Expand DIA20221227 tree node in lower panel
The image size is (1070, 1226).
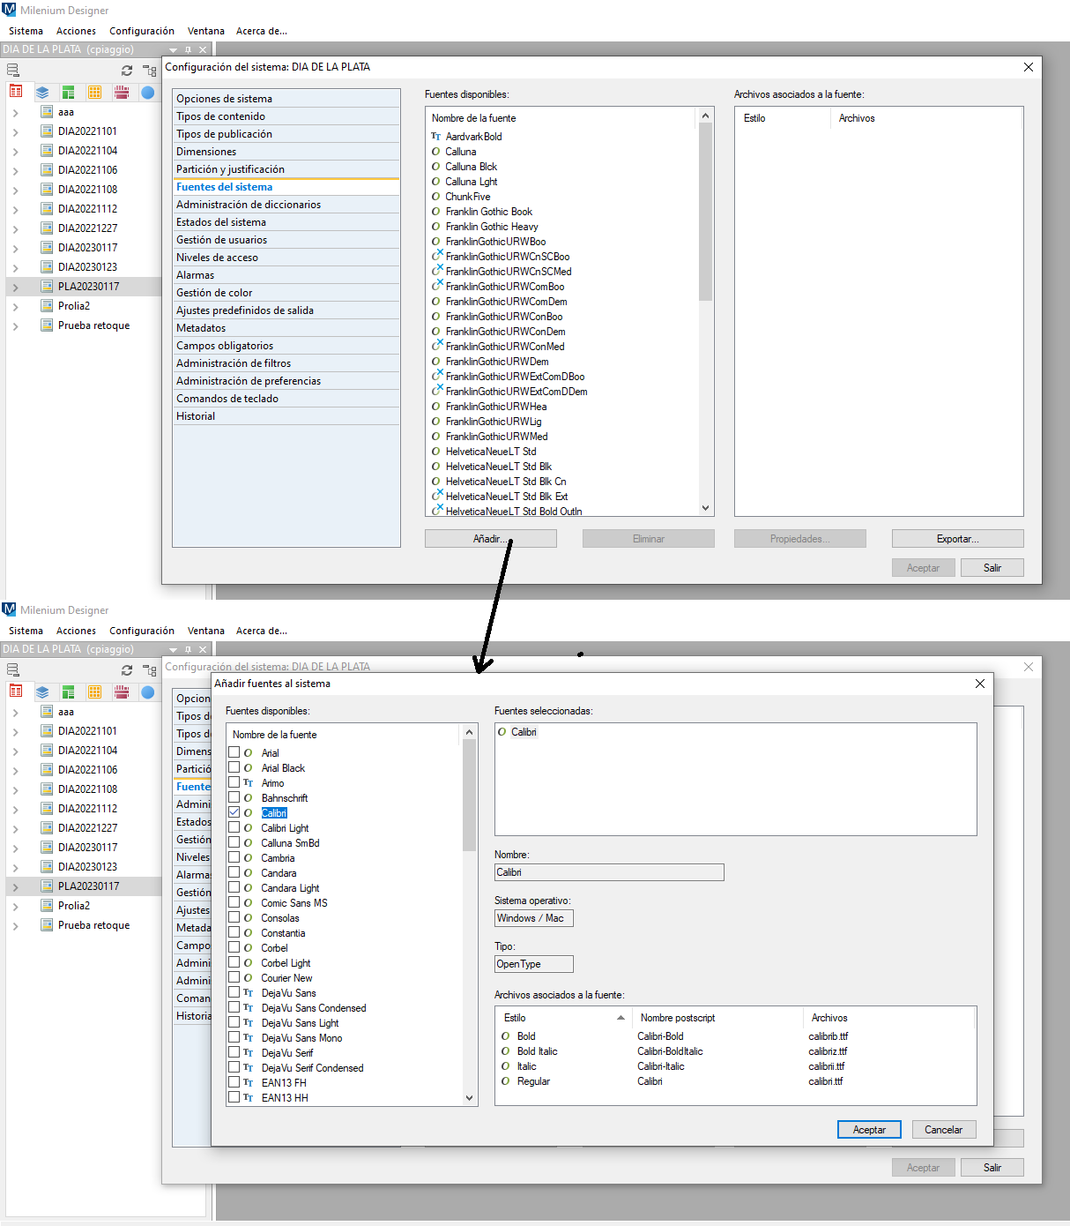point(16,829)
